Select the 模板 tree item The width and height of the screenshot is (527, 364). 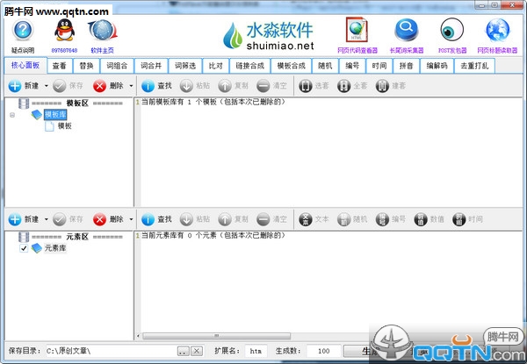64,126
